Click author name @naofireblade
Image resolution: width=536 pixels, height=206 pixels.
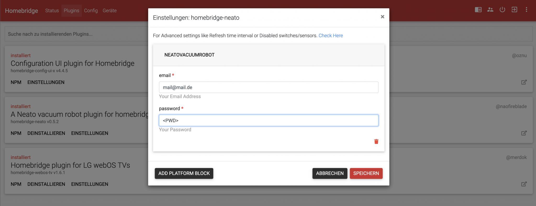pos(511,106)
